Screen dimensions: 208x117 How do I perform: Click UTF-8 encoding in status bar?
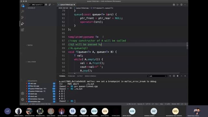pyautogui.click(x=148, y=104)
